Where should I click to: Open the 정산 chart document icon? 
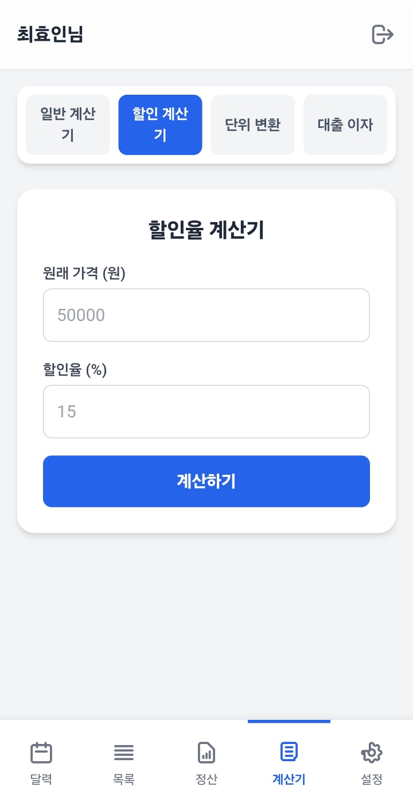tap(206, 752)
